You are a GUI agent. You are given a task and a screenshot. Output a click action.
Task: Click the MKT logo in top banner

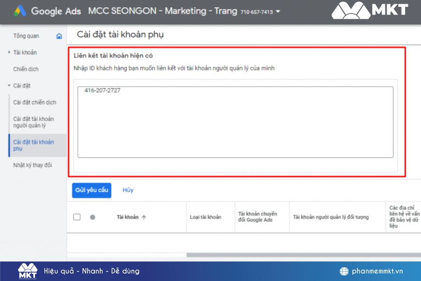coord(370,10)
